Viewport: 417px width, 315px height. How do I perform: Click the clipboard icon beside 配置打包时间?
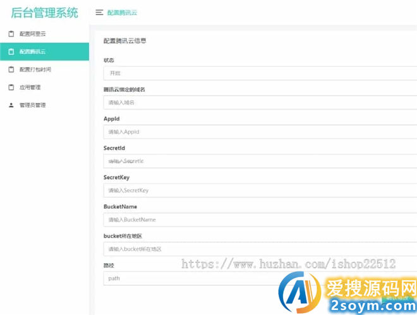click(x=11, y=70)
